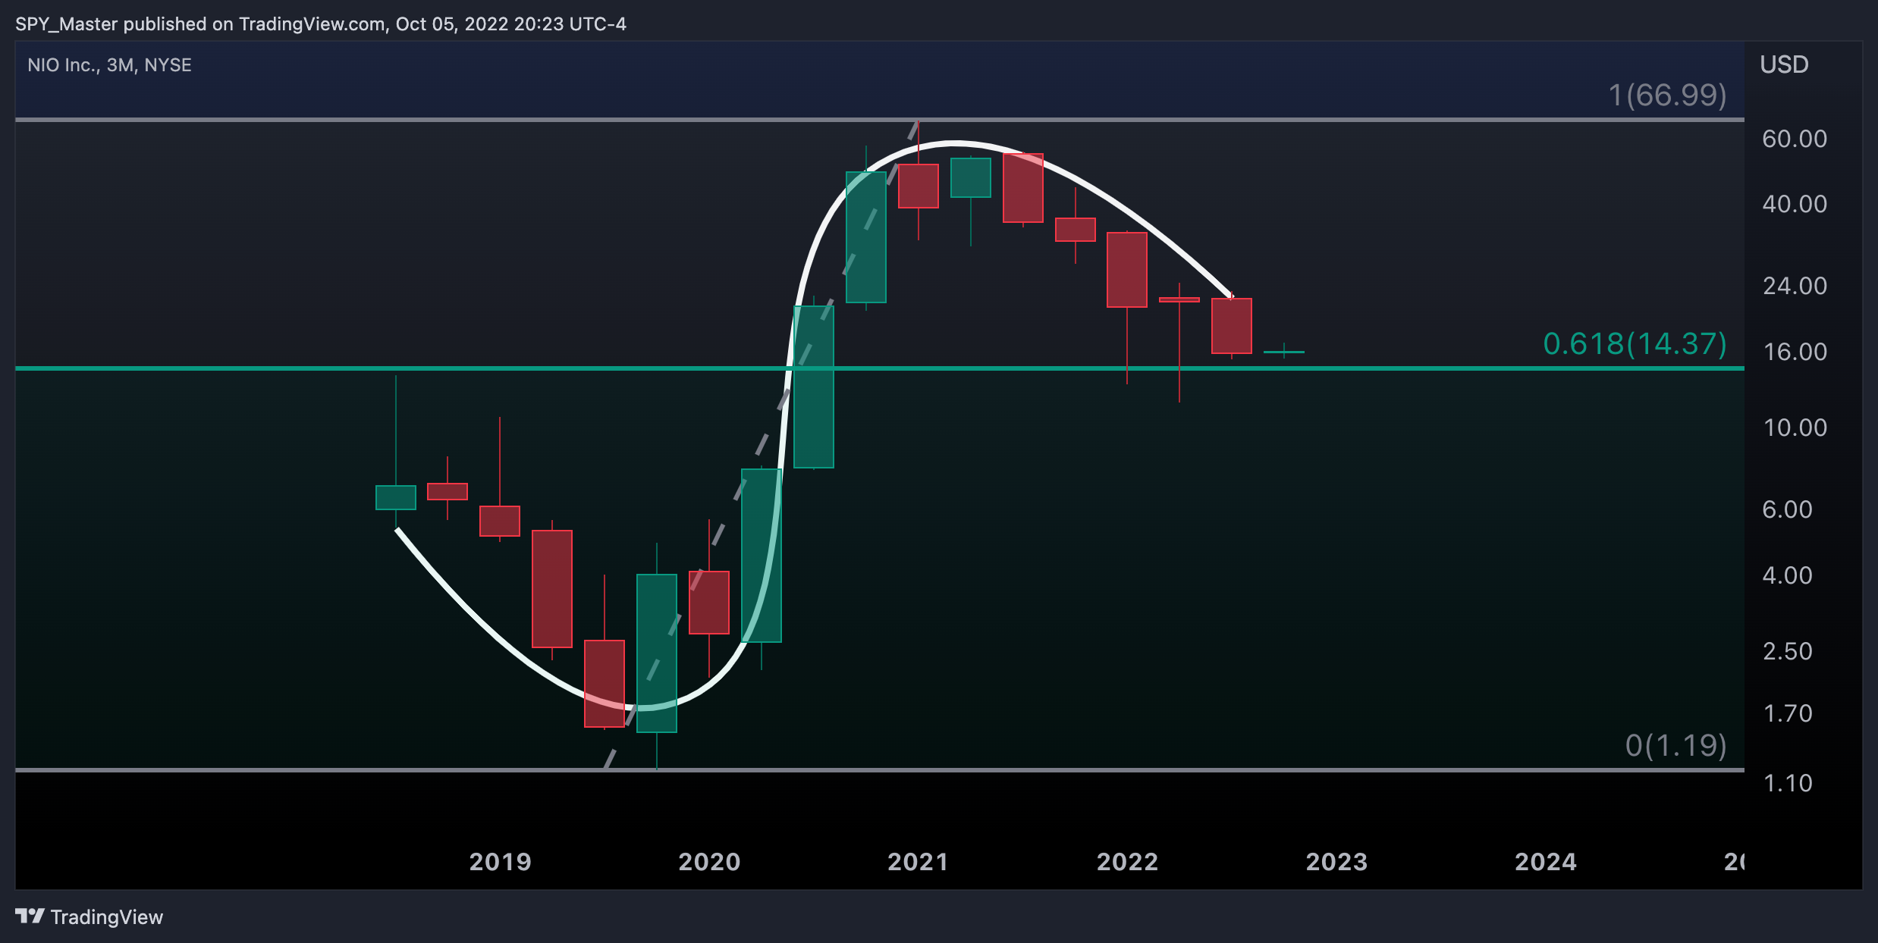Click the tall green candle crossing the 0.618 line

[x=814, y=387]
